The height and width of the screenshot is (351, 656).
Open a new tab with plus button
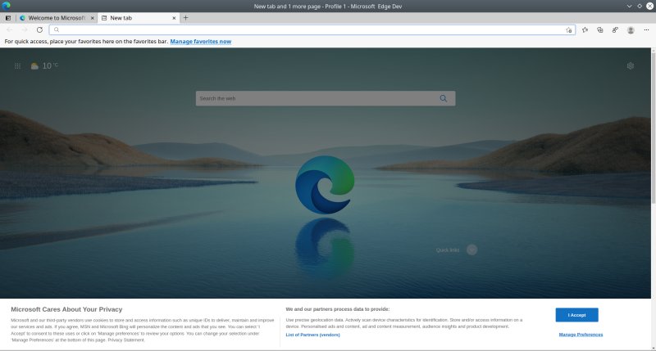click(186, 18)
